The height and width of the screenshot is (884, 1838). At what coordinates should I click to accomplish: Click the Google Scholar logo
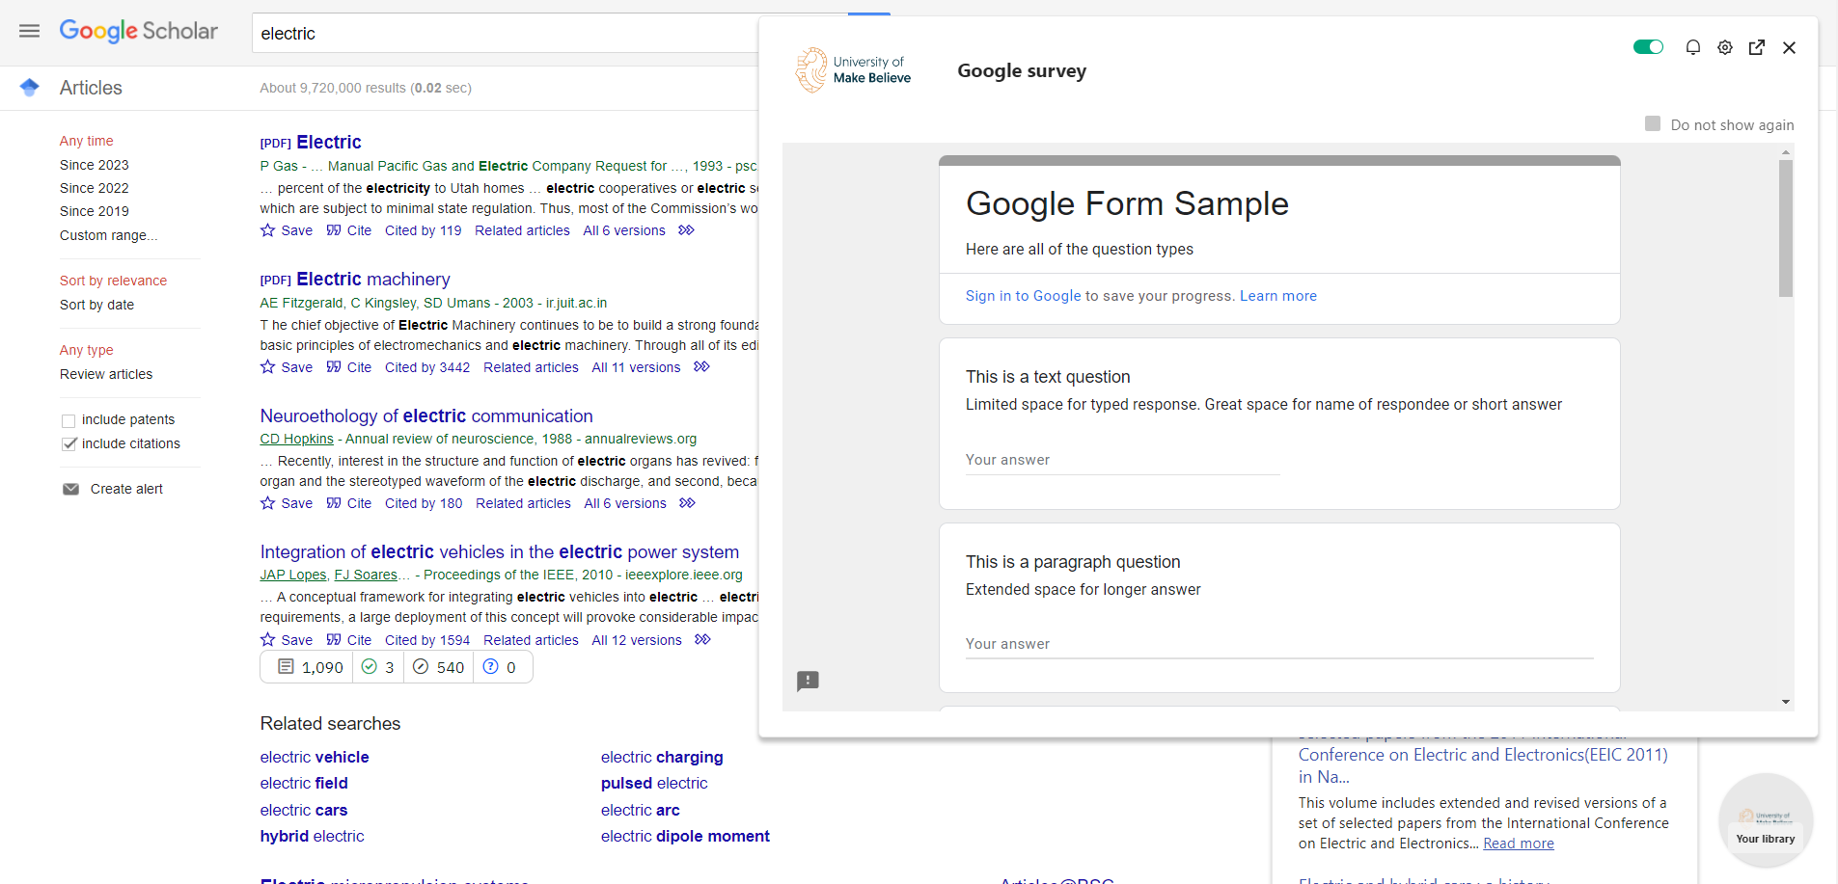pos(139,31)
